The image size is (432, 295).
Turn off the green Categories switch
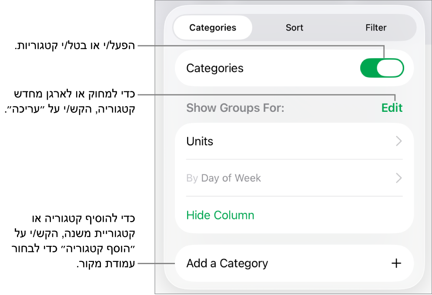coord(382,68)
